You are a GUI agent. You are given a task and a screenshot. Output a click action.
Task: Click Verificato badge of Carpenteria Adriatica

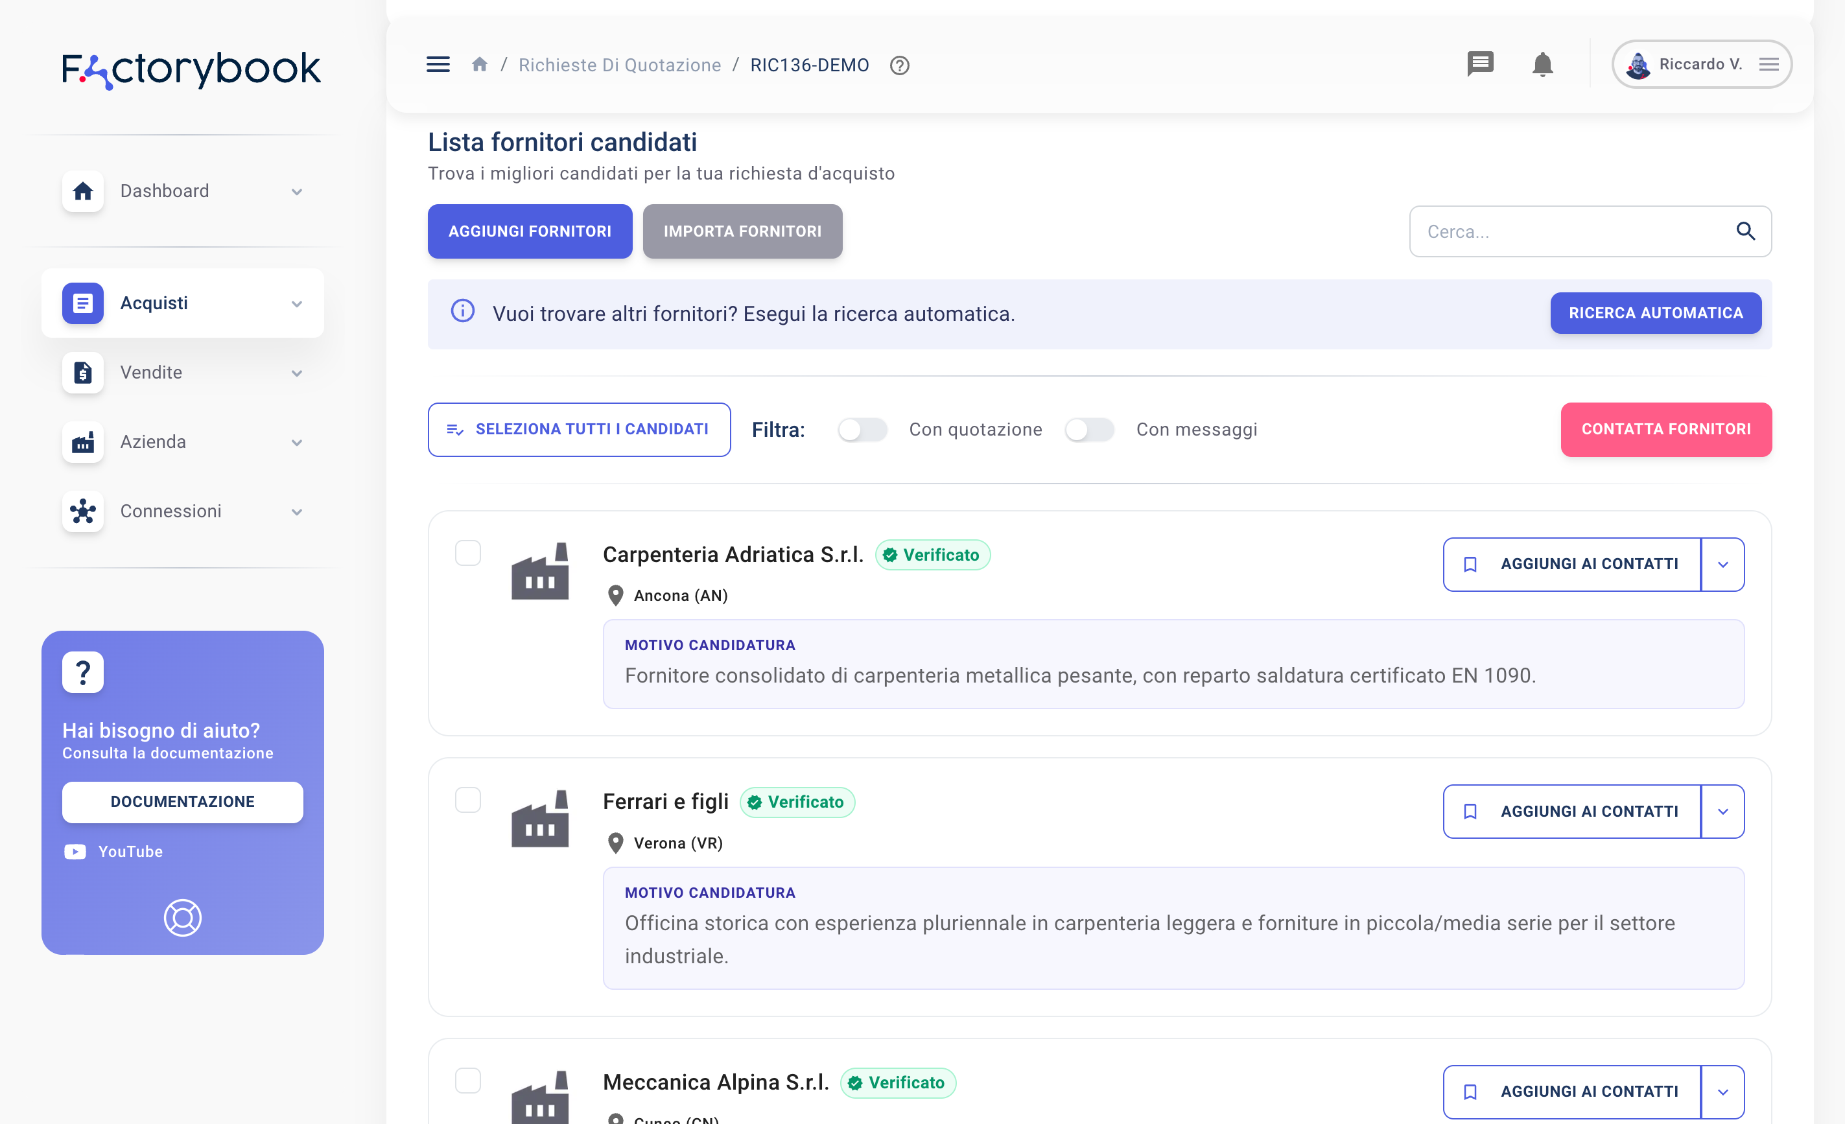pyautogui.click(x=933, y=555)
